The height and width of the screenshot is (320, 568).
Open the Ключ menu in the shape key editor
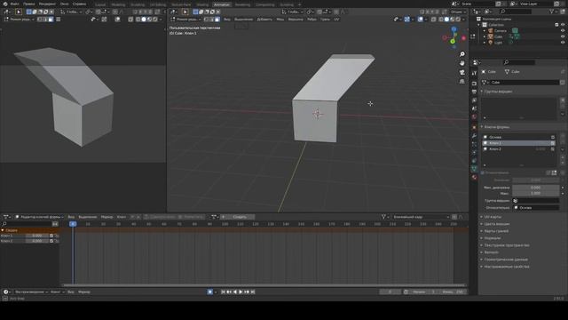[122, 217]
